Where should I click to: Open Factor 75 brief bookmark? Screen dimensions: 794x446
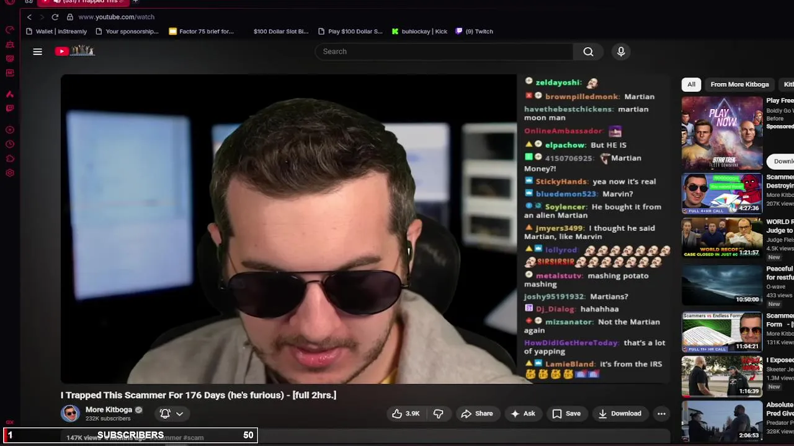[x=201, y=31]
